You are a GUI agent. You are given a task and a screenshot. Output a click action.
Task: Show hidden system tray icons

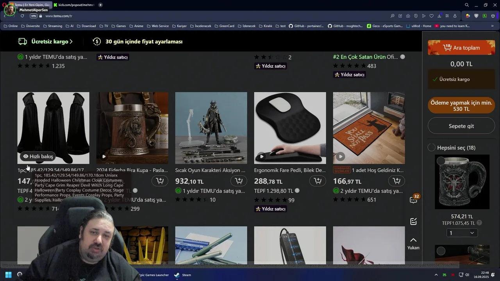pyautogui.click(x=436, y=275)
